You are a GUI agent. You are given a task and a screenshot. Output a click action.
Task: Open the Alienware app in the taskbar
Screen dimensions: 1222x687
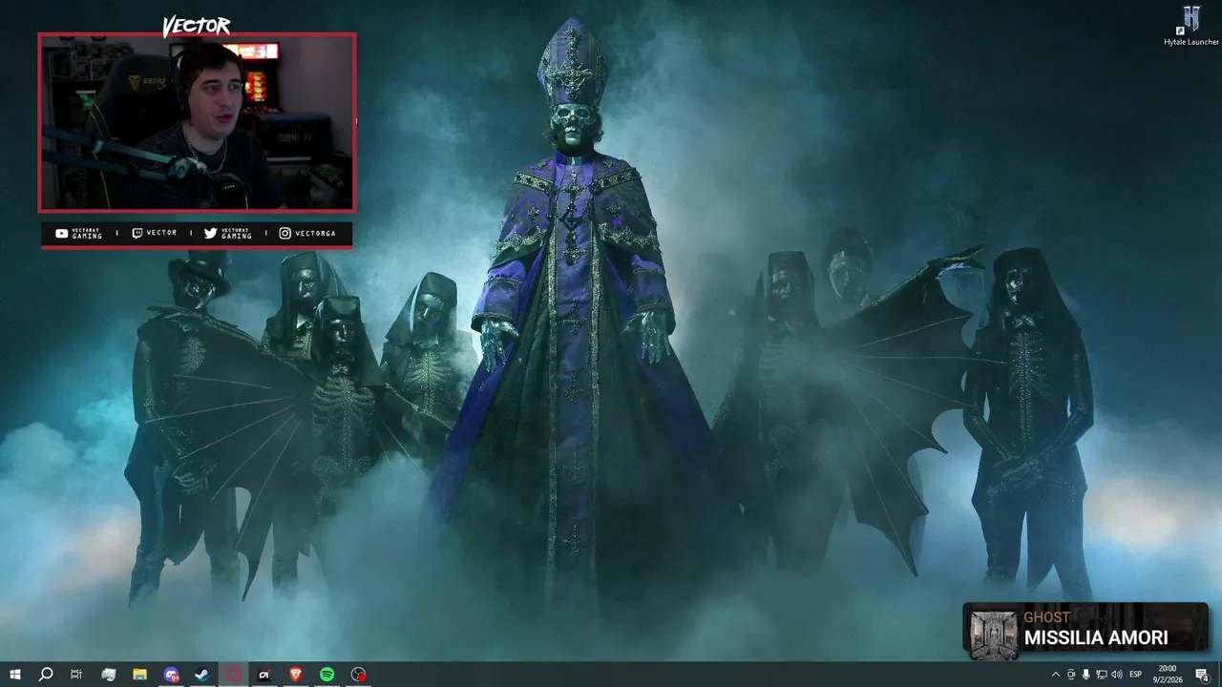[x=264, y=675]
